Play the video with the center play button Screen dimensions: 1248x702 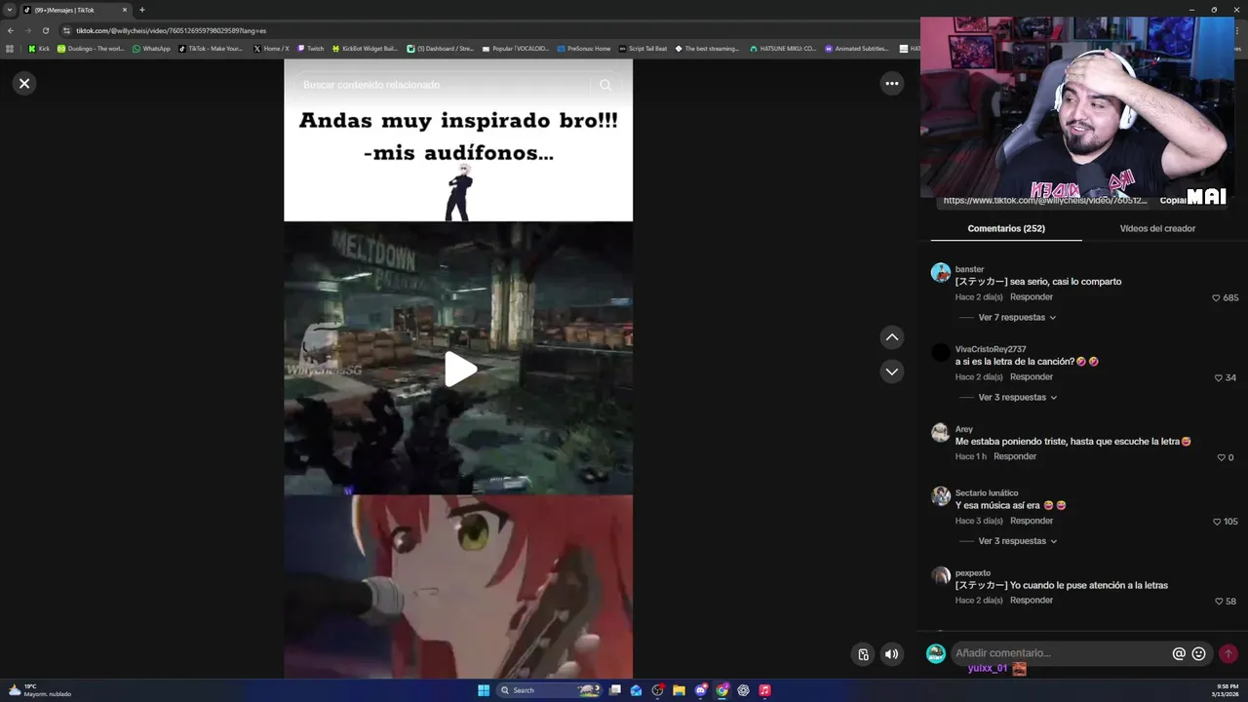click(x=459, y=370)
